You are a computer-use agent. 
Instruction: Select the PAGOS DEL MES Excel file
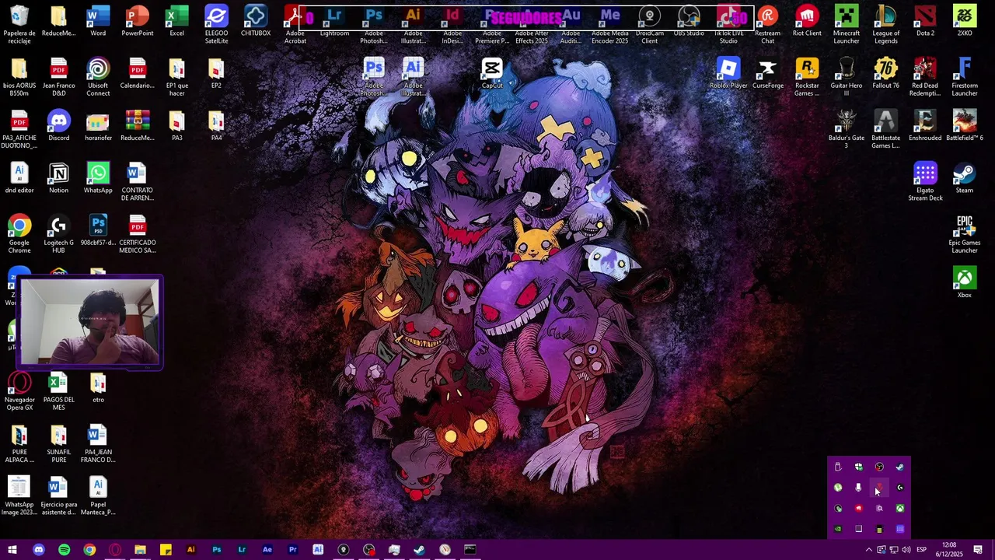point(58,390)
